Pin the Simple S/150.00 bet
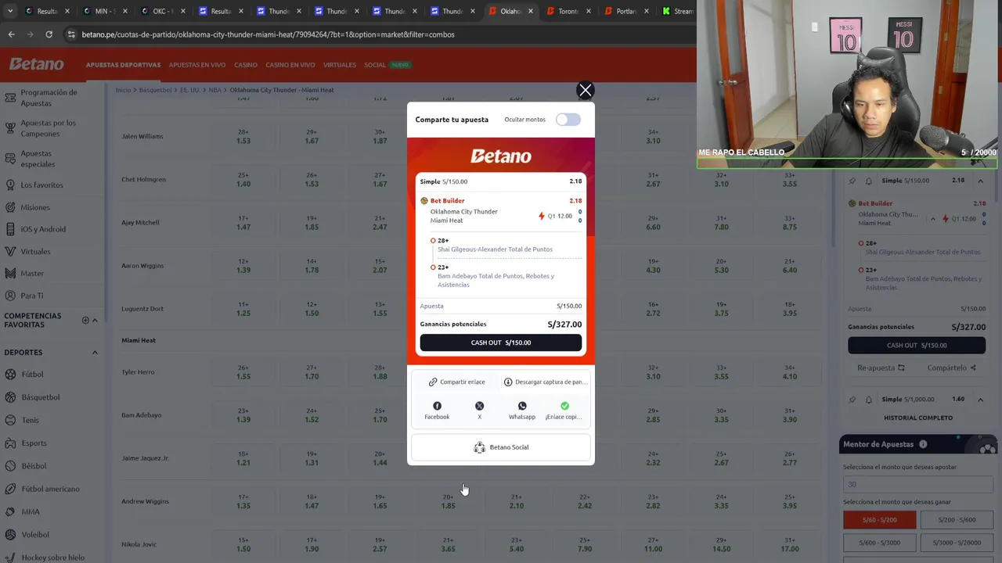 (852, 181)
